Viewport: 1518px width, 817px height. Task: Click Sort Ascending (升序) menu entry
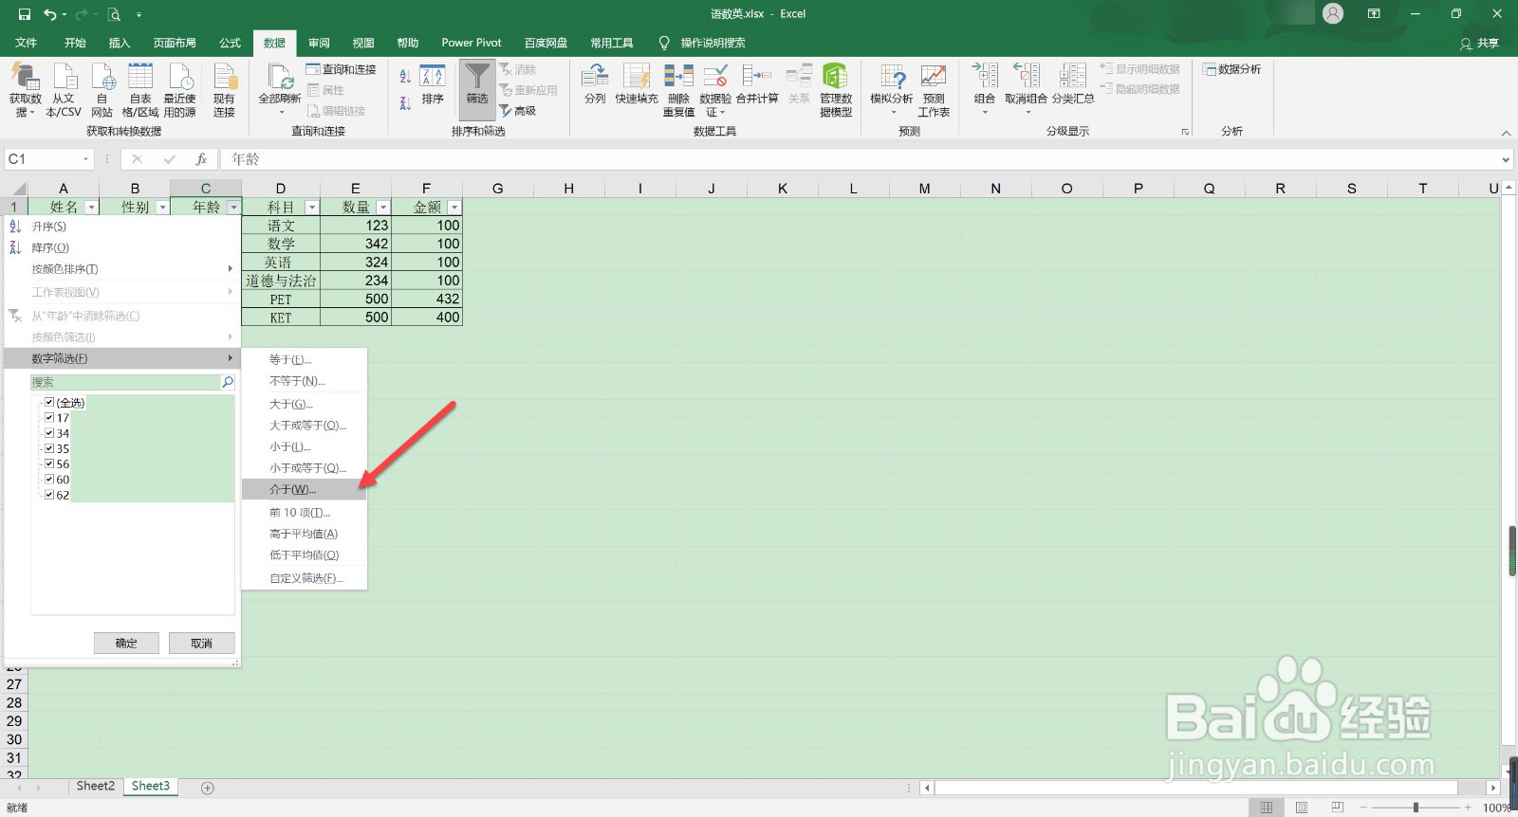coord(120,227)
